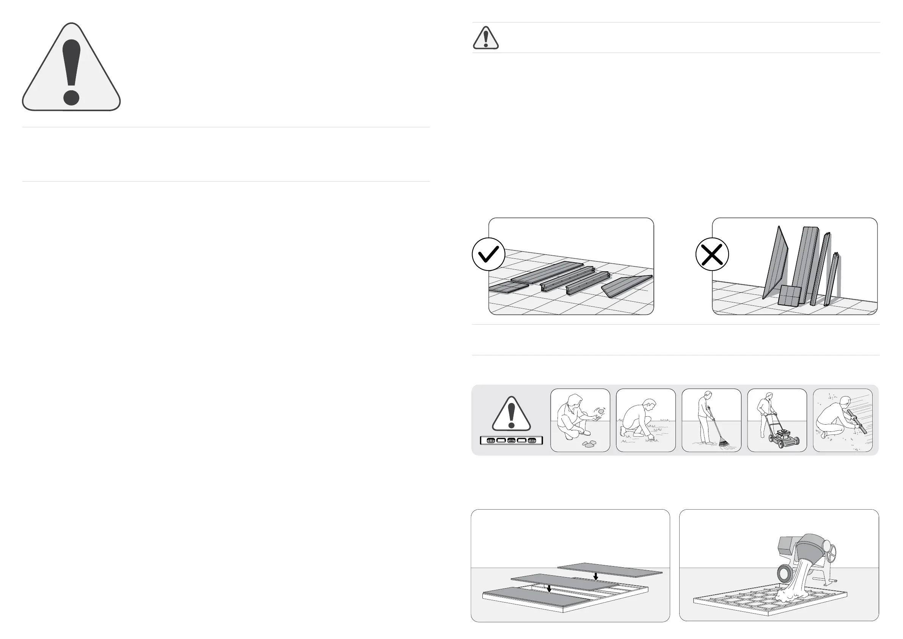Click the wooden base boards illustration
This screenshot has height=639, width=903.
(570, 586)
